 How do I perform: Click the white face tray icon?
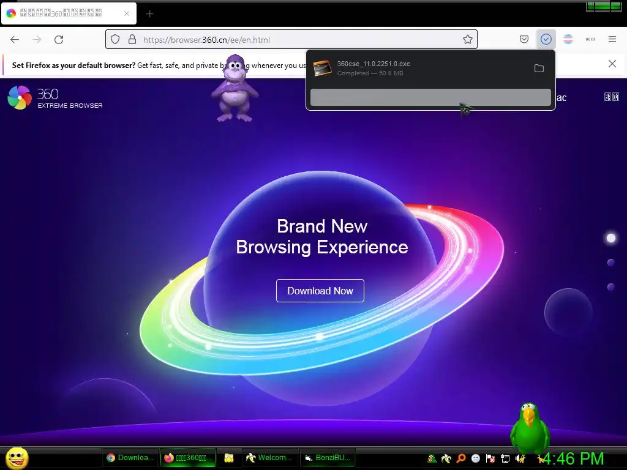[475, 458]
